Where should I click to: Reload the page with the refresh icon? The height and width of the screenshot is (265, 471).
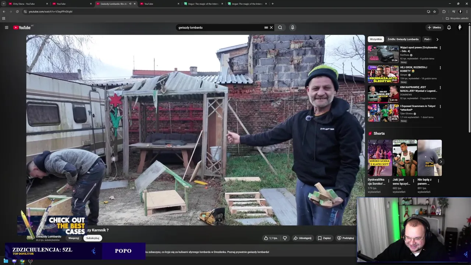click(17, 11)
